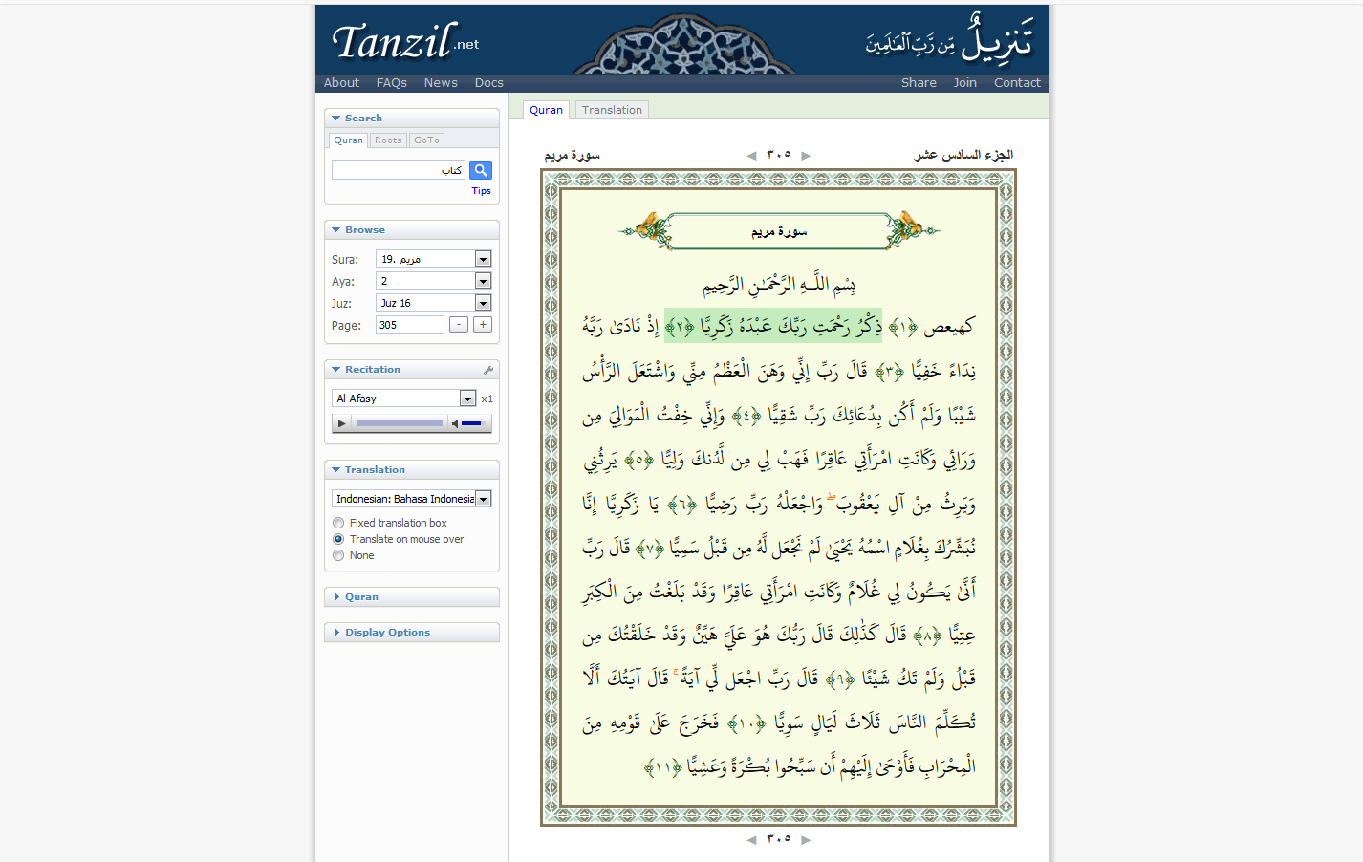This screenshot has width=1363, height=862.
Task: Click the recitation progress bar
Action: click(400, 423)
